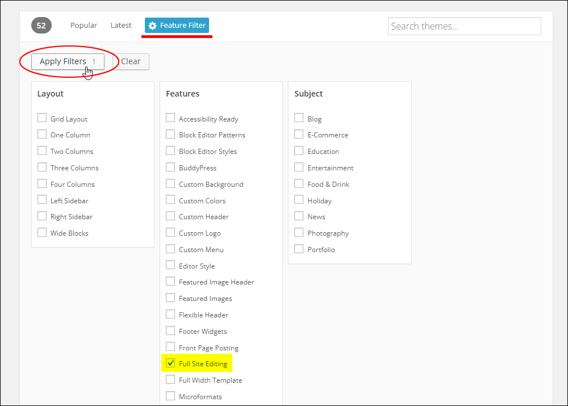Check the Custom Logo feature
Screen dimensions: 568x406
[x=170, y=232]
